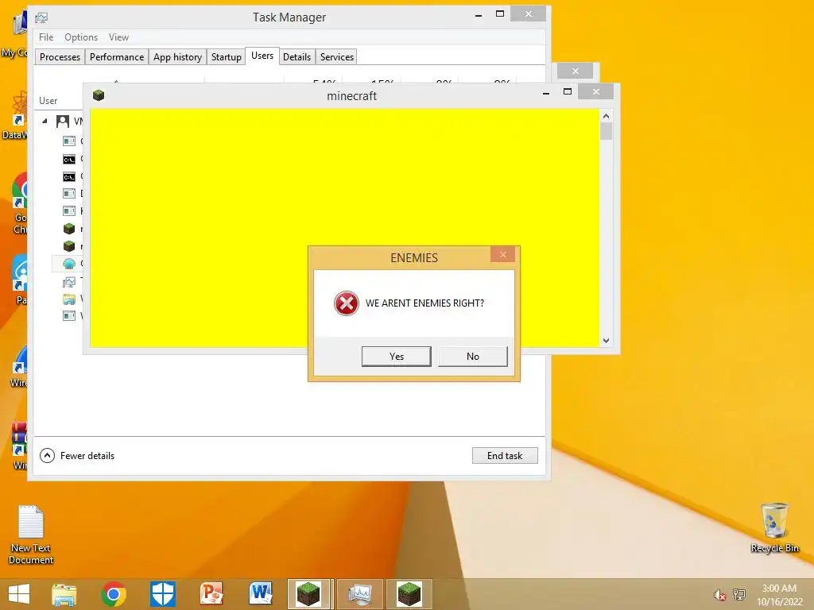814x610 pixels.
Task: Open PowerPoint from the taskbar
Action: [x=211, y=594]
